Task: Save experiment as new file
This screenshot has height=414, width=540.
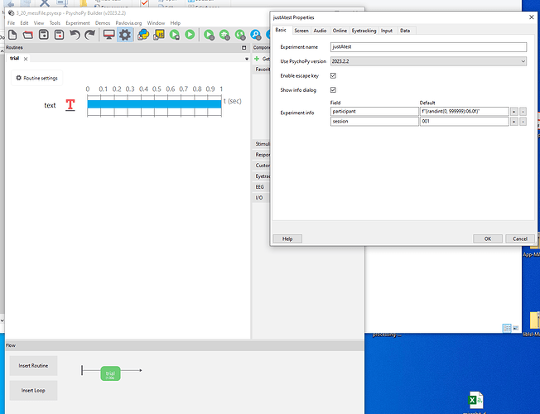Action: [x=60, y=35]
